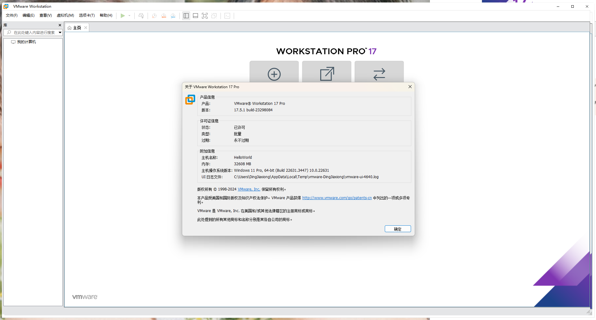
Task: Toggle the thumbnail bar view icon
Action: [195, 16]
